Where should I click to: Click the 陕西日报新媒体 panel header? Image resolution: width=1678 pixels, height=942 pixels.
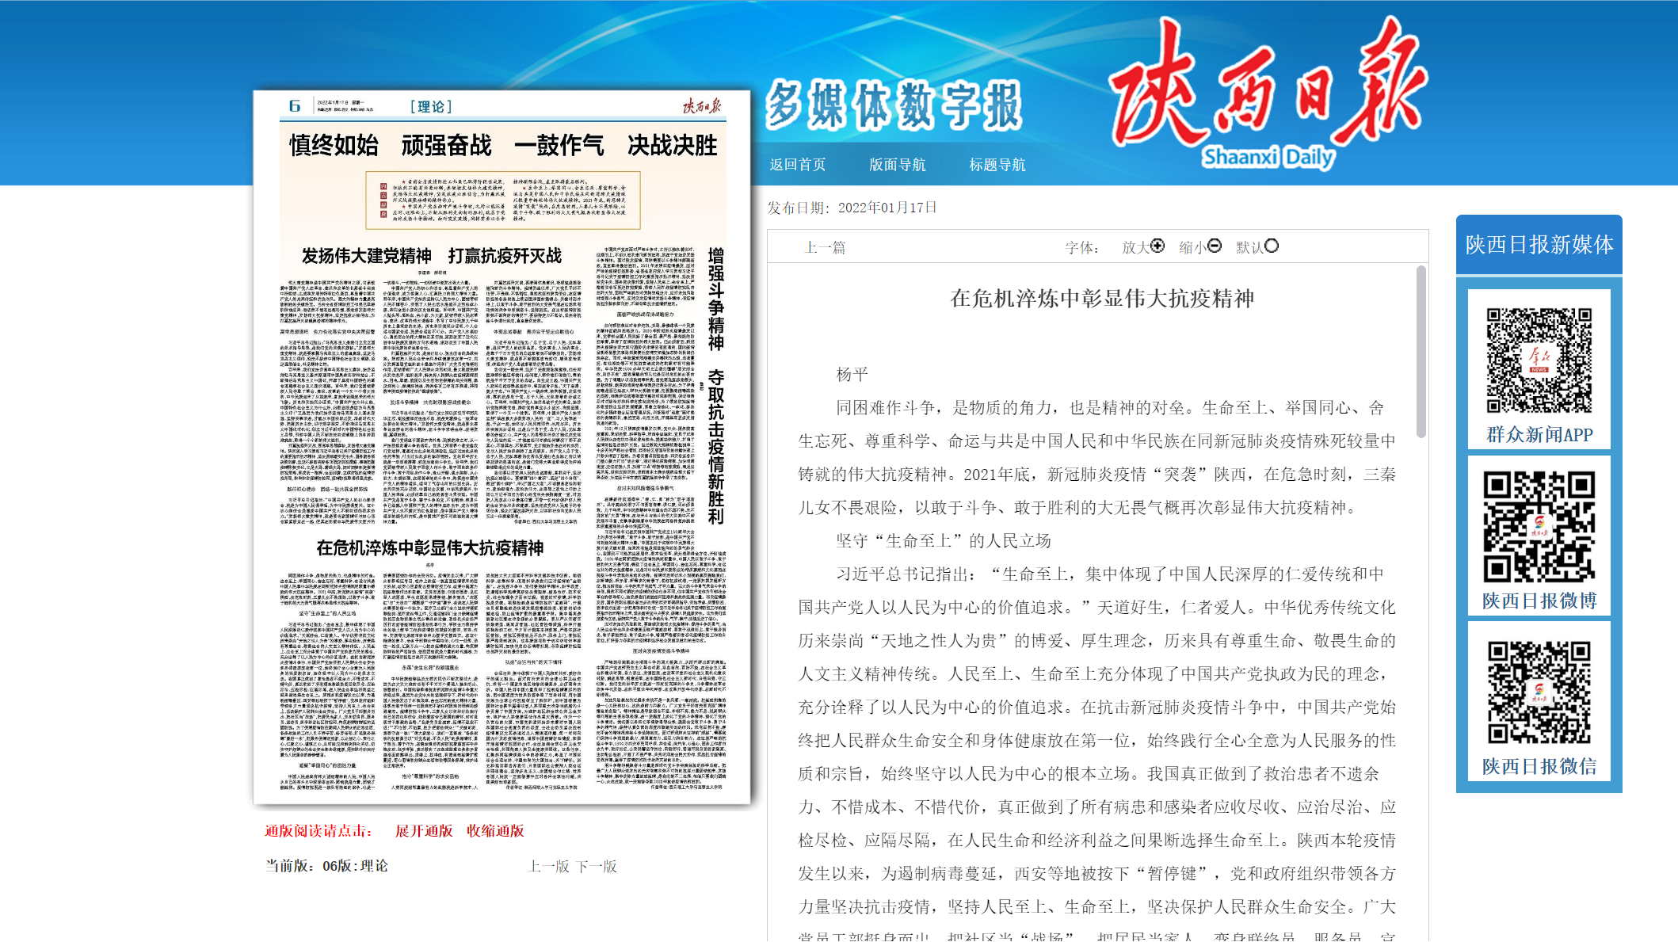(x=1539, y=245)
